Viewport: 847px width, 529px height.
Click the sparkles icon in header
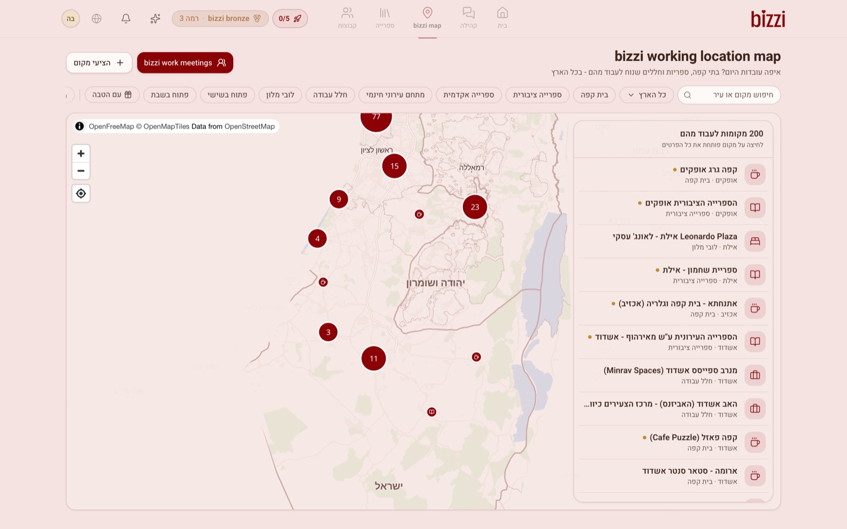(x=155, y=19)
